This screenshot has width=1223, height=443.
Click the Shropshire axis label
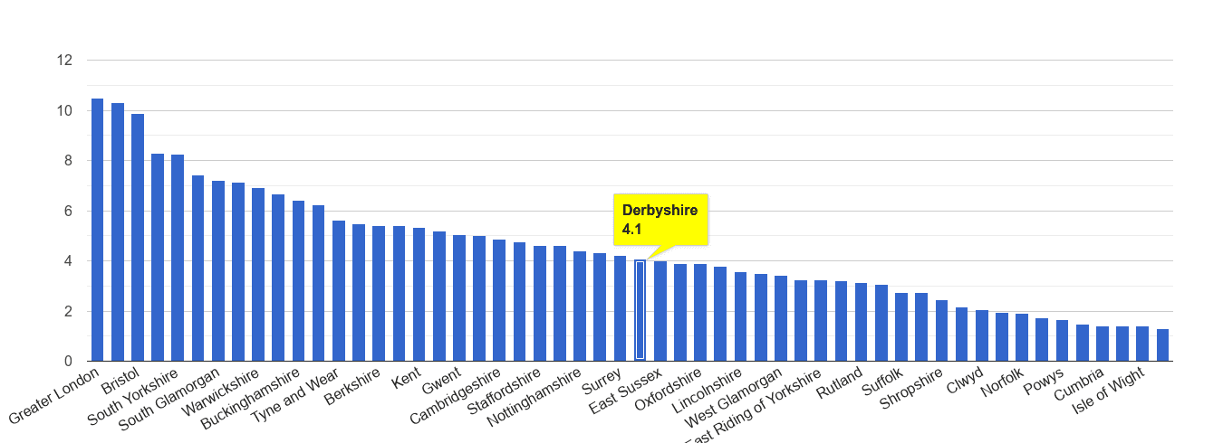912,389
